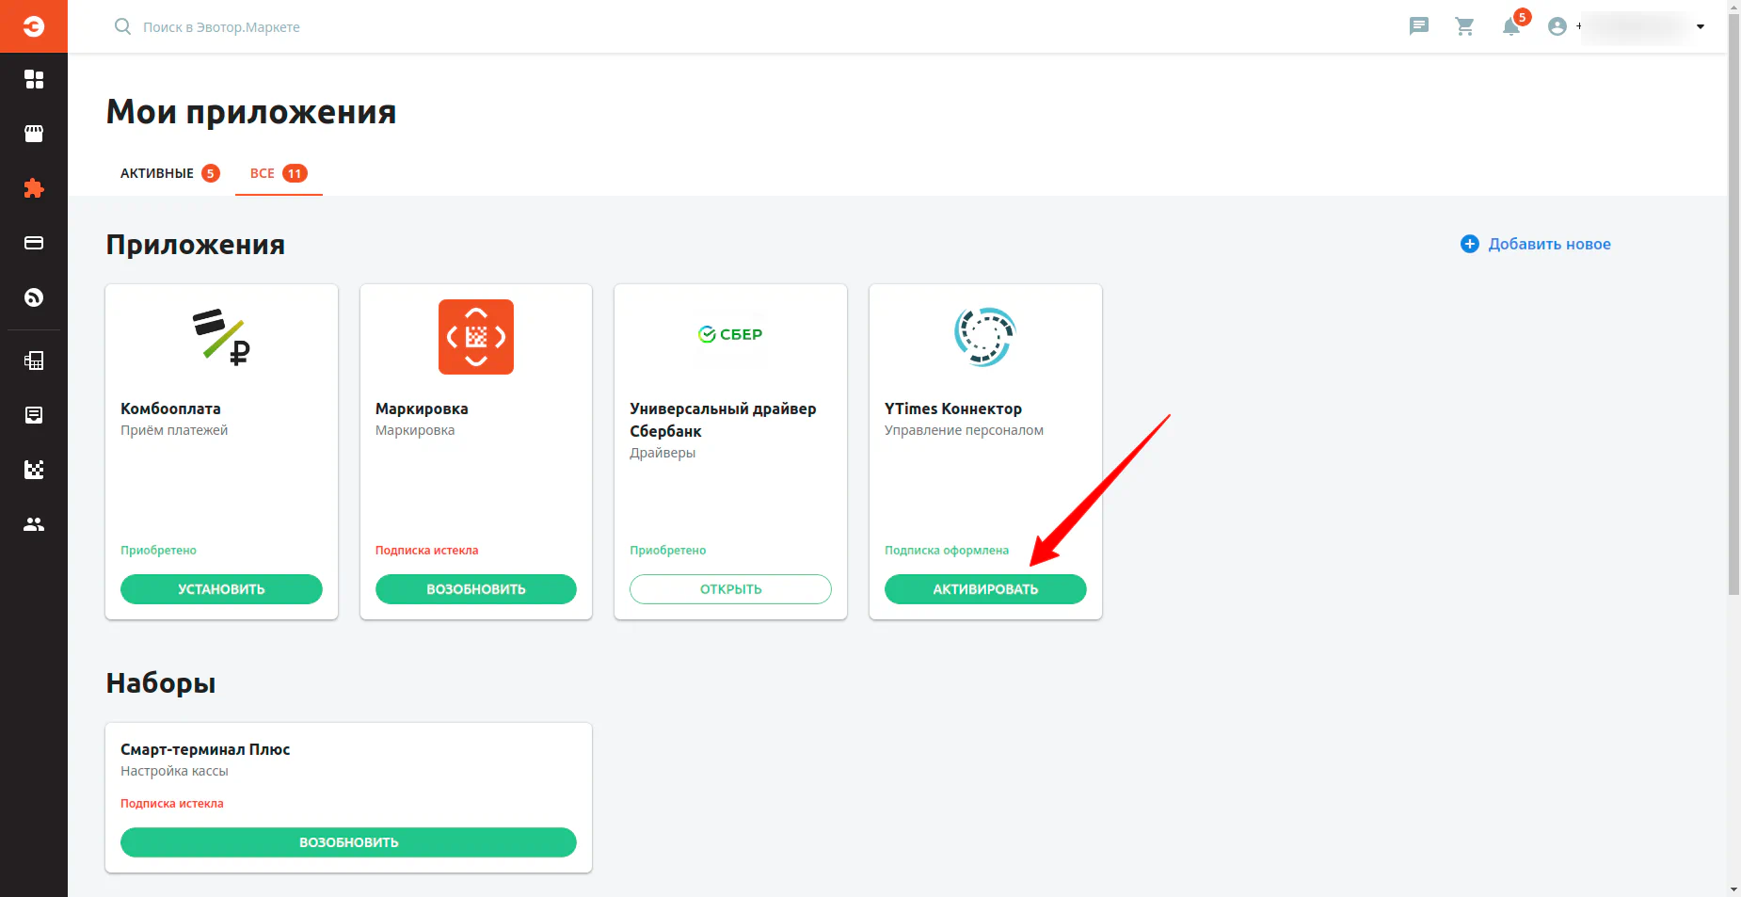Open the payment card icon in the sidebar
The image size is (1741, 897).
coord(34,243)
